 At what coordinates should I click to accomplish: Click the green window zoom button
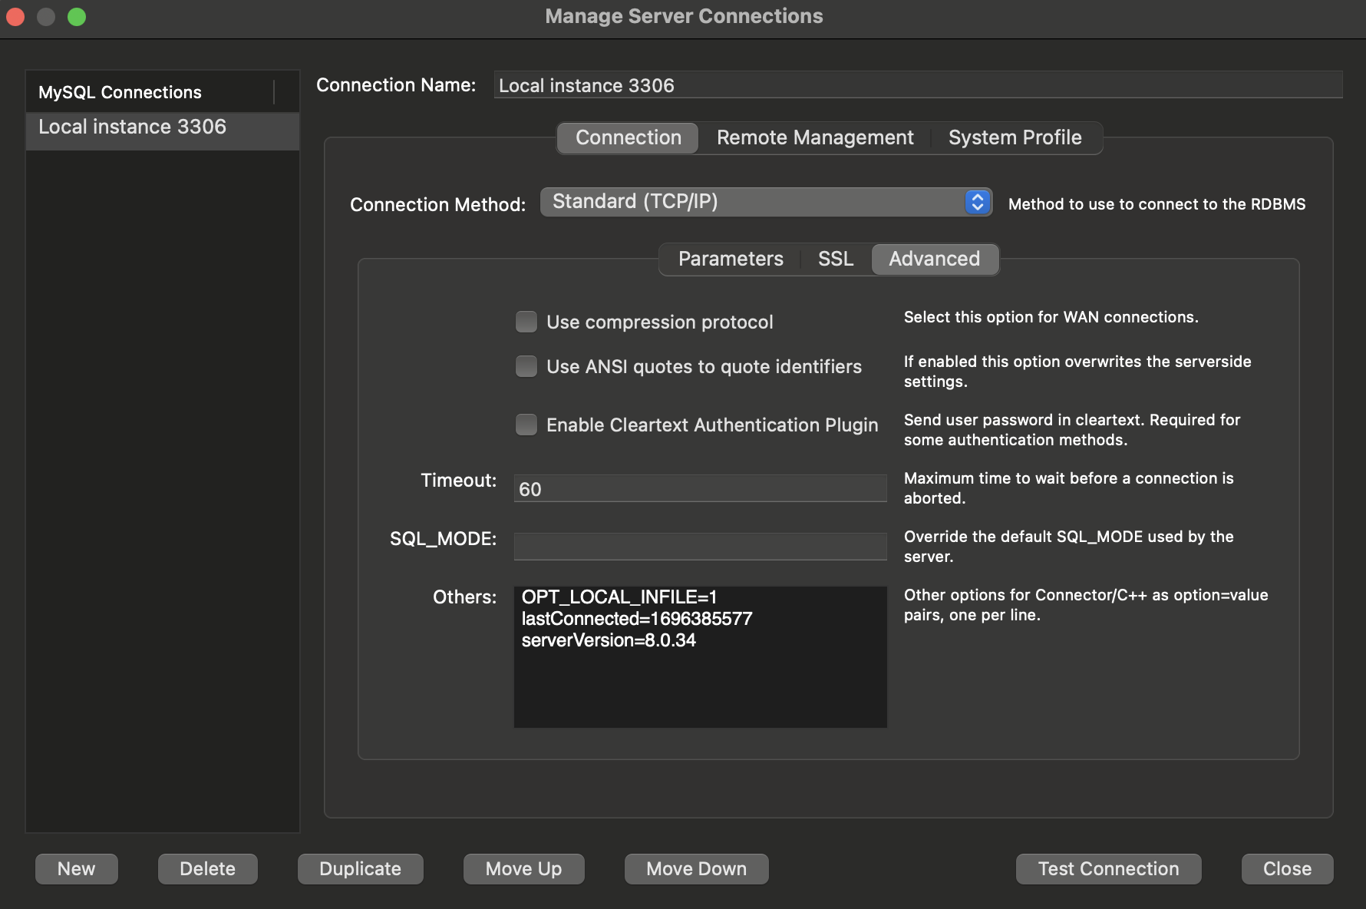[x=77, y=16]
